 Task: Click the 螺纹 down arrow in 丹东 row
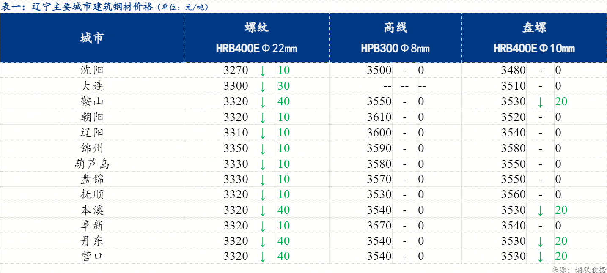pyautogui.click(x=263, y=241)
